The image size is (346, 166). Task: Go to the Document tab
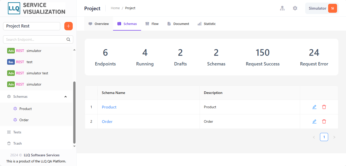click(178, 24)
